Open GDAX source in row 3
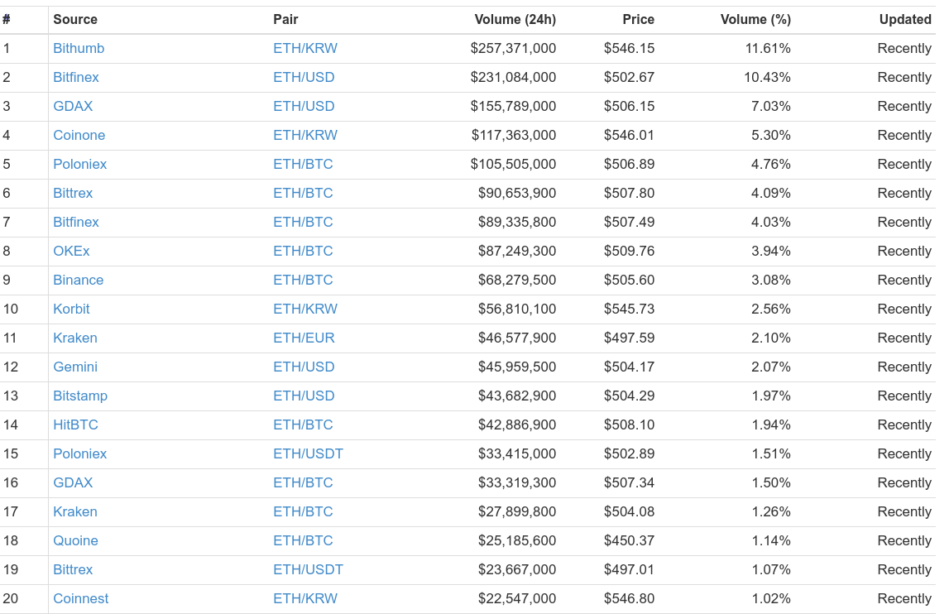This screenshot has width=949, height=614. point(73,107)
